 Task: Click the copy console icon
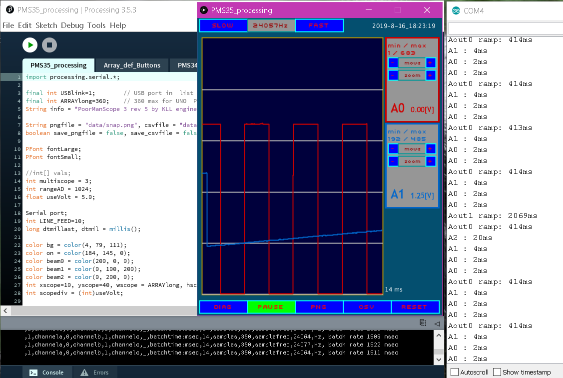(423, 323)
